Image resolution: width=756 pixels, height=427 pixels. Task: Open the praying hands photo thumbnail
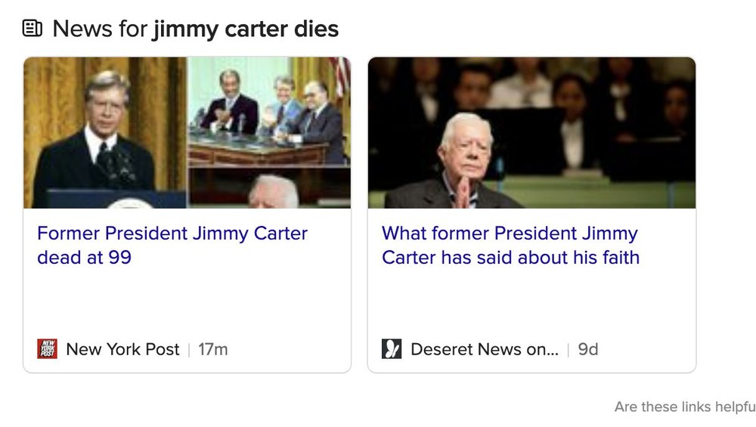[x=531, y=132]
